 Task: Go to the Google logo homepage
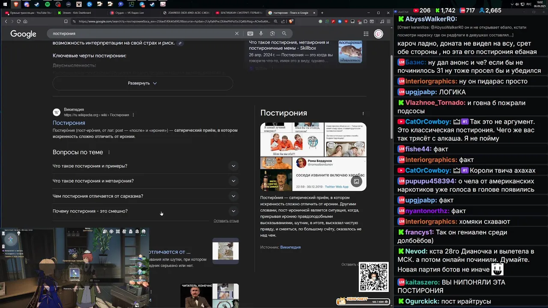23,34
